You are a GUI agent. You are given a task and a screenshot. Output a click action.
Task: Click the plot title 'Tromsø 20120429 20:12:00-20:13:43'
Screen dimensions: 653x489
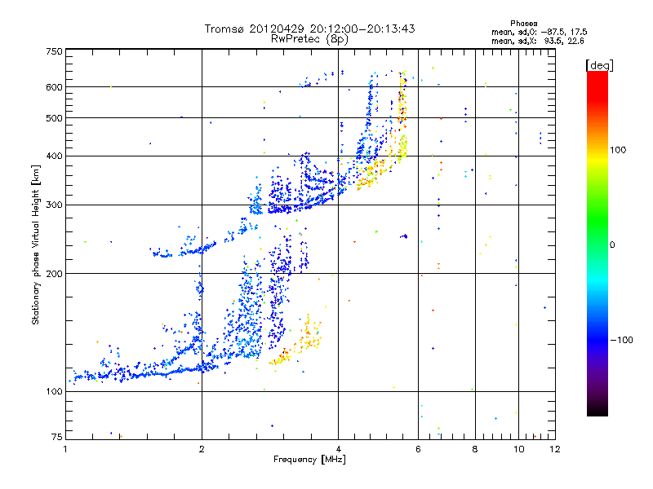(309, 29)
